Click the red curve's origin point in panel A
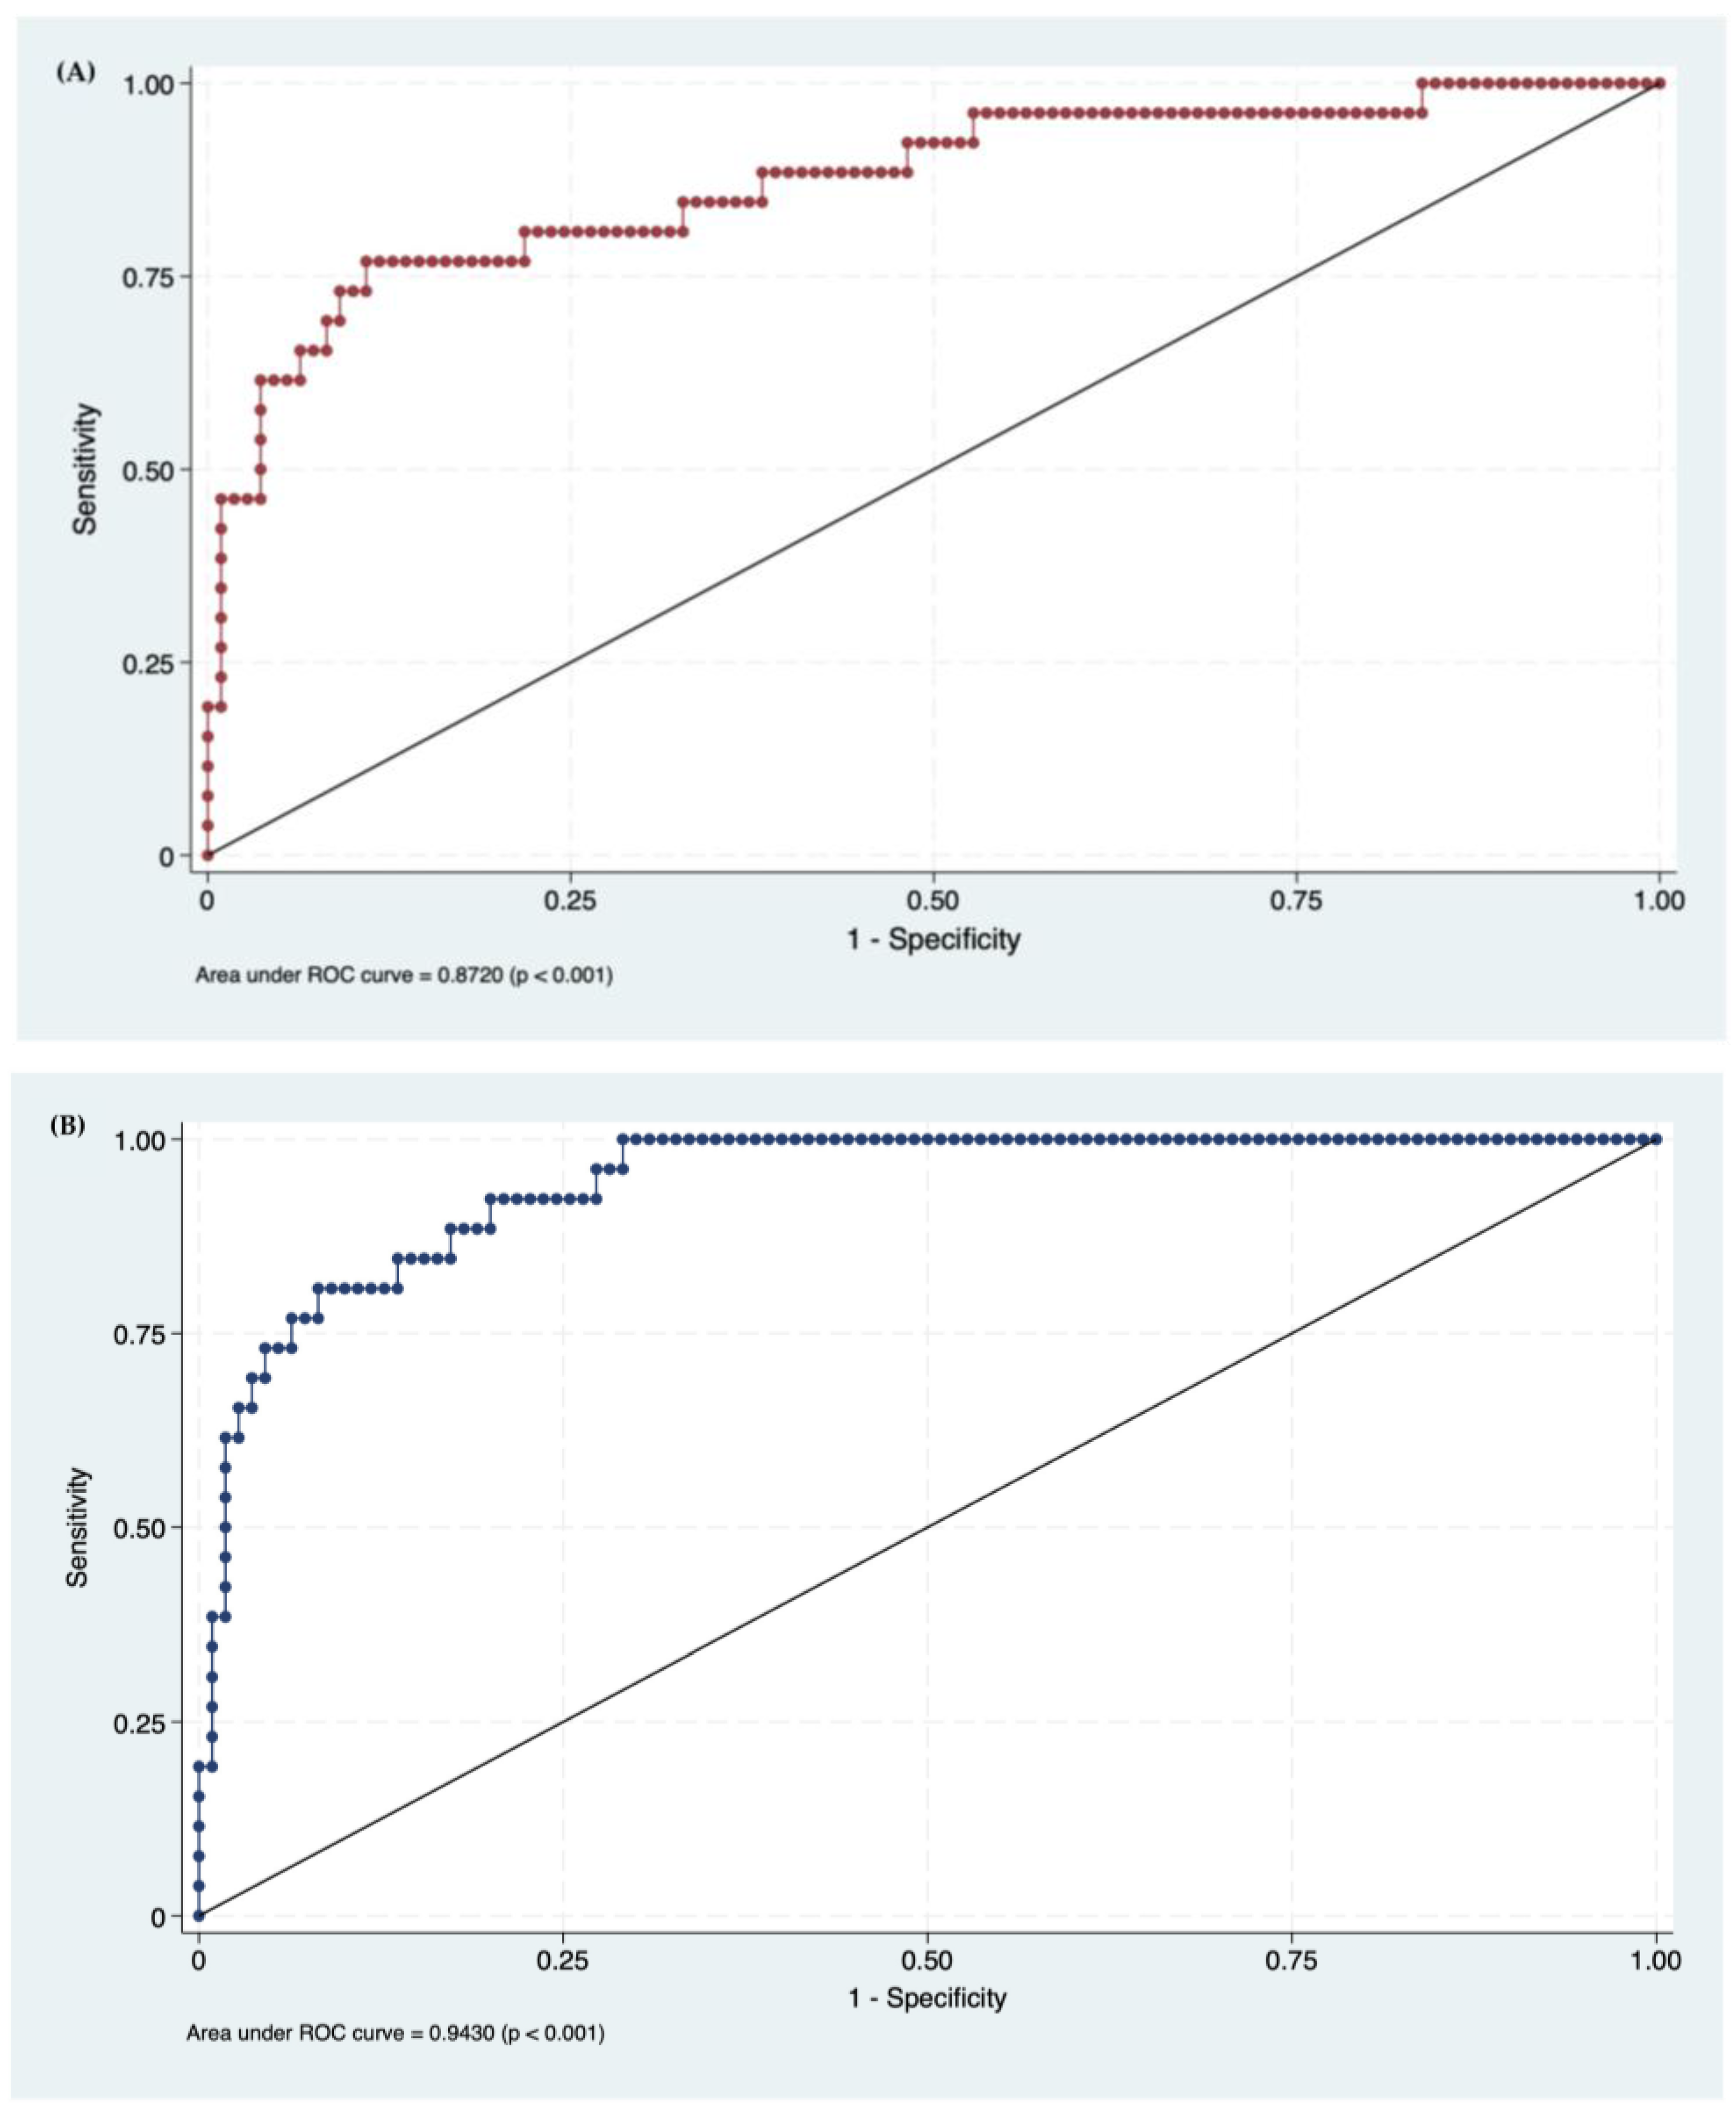 208,856
